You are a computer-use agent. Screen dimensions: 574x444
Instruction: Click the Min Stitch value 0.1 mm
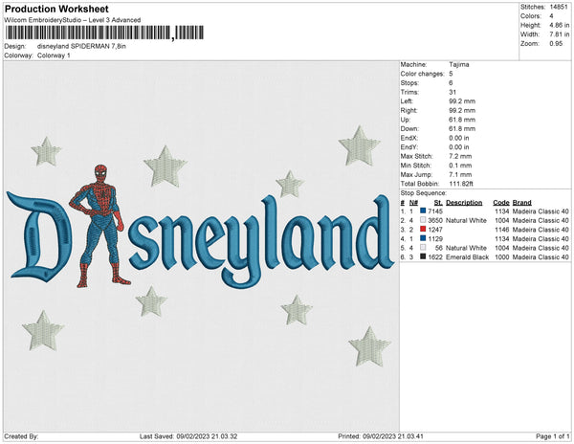460,166
